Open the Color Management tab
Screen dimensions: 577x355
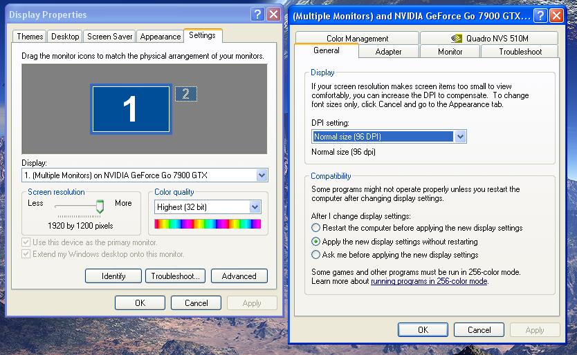point(357,38)
